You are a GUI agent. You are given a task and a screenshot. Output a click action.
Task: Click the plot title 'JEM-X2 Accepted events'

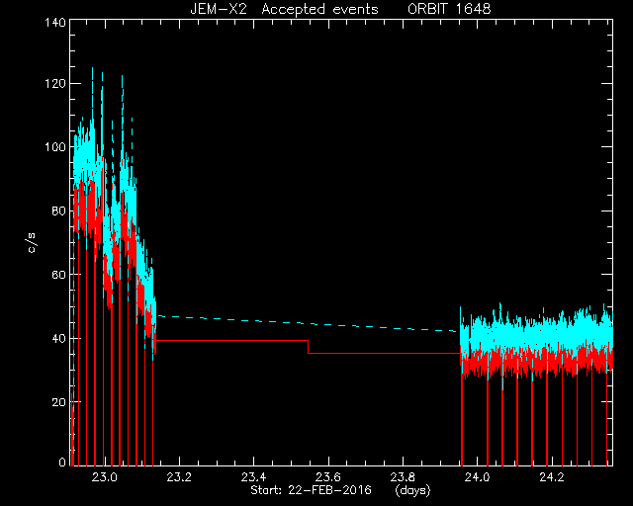coord(284,9)
